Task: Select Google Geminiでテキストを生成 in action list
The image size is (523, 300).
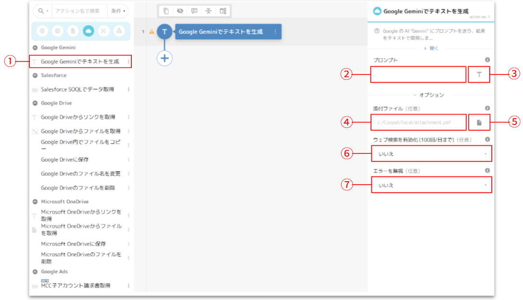Action: coord(80,62)
